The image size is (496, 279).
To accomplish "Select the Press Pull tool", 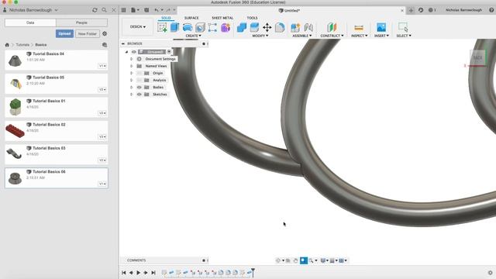I will tap(242, 28).
